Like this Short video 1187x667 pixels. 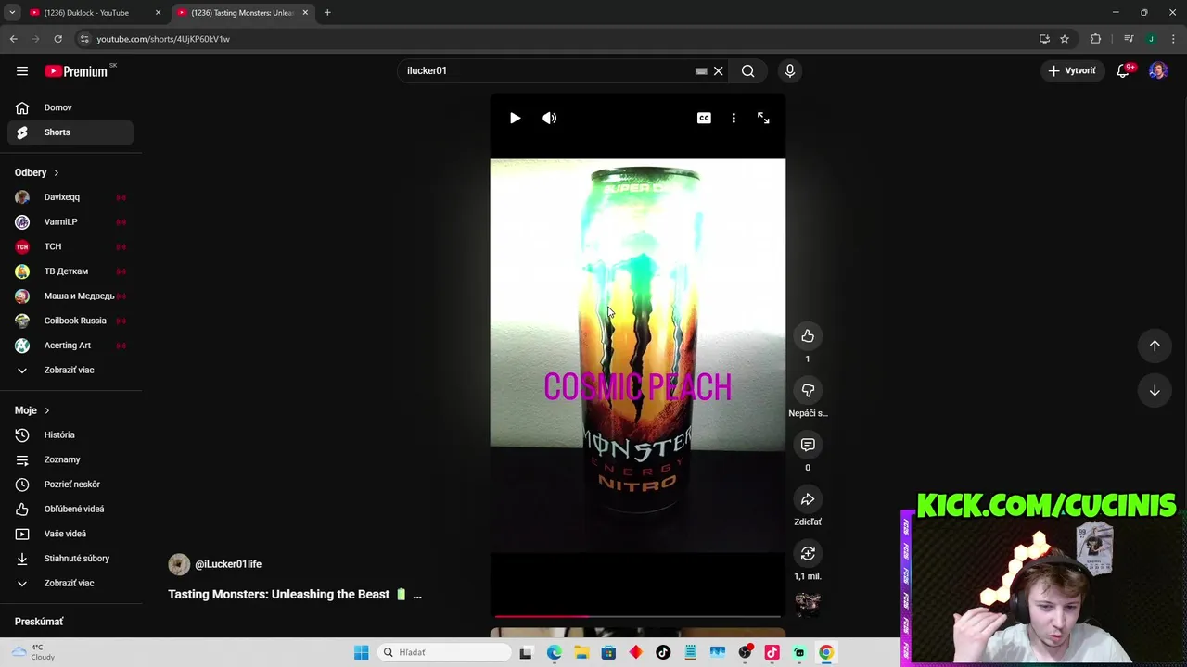(808, 336)
